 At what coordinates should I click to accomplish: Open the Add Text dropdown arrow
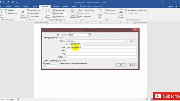point(15,10)
